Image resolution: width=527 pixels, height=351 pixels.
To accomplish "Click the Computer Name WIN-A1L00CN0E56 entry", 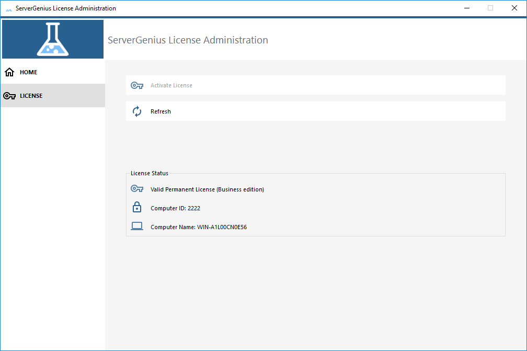I will [x=199, y=227].
